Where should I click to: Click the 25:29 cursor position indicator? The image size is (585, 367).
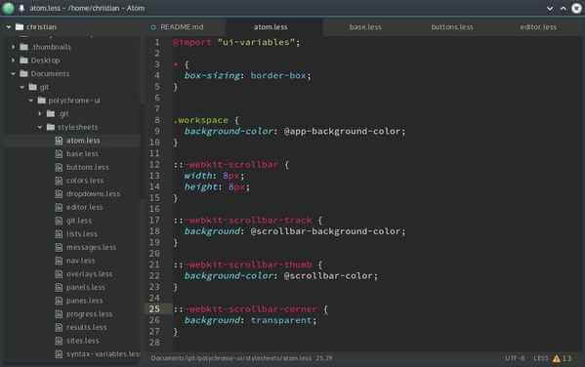324,358
